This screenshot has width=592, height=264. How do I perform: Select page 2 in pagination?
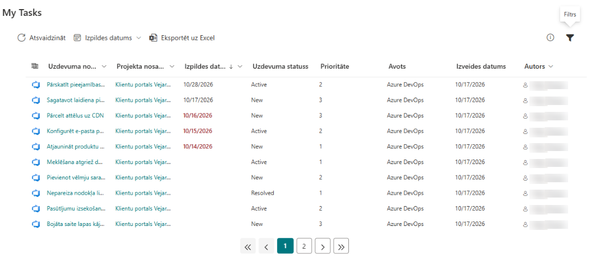(304, 246)
